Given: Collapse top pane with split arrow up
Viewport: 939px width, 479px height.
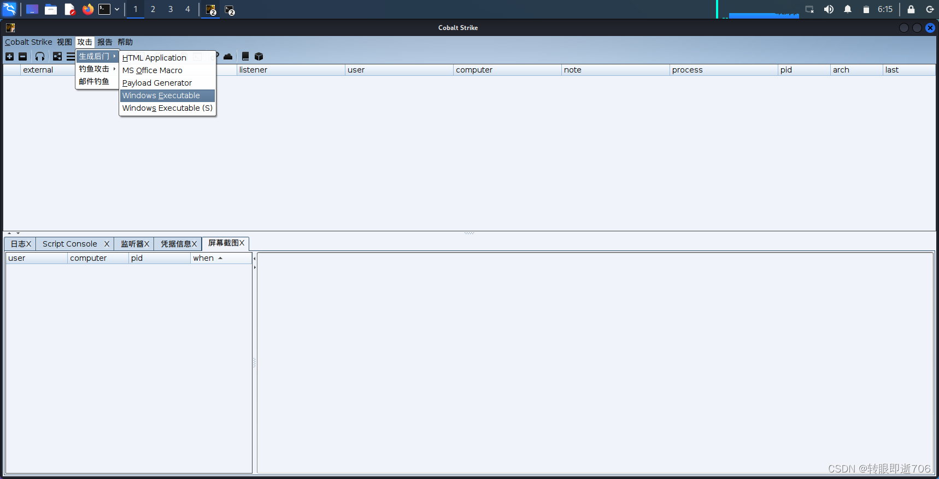Looking at the screenshot, I should pyautogui.click(x=9, y=233).
